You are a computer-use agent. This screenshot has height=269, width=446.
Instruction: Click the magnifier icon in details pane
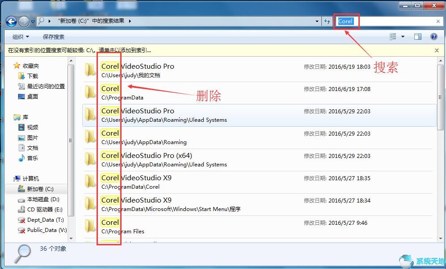click(x=23, y=254)
